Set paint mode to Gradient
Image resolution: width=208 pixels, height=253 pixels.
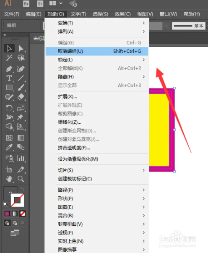coord(15,214)
